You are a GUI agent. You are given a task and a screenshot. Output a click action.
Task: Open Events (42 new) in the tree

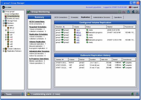[13, 18]
